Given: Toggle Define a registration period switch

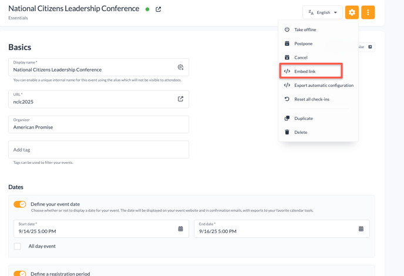Looking at the screenshot, I should coord(20,274).
